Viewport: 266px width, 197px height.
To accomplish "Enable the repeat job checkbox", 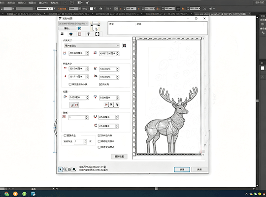I will pyautogui.click(x=65, y=135).
